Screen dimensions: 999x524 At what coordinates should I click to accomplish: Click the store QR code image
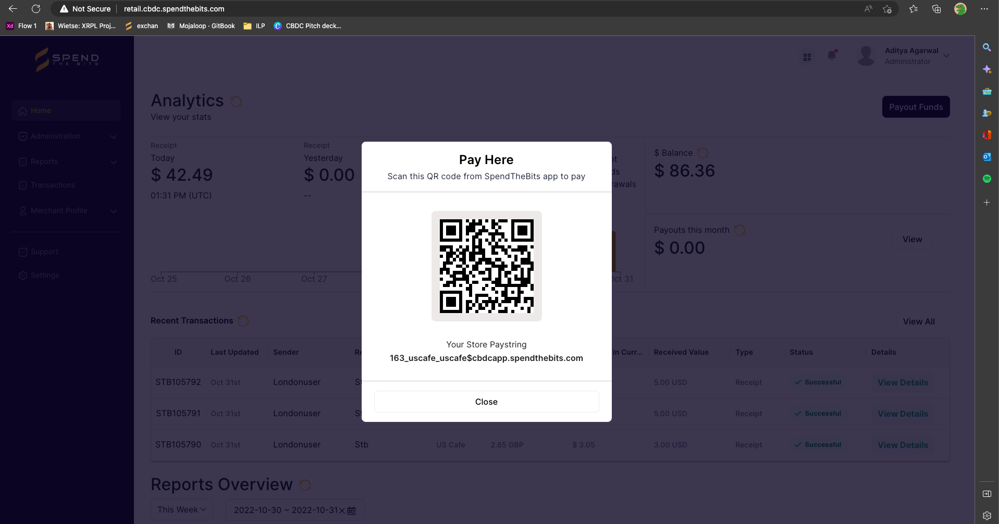(486, 266)
